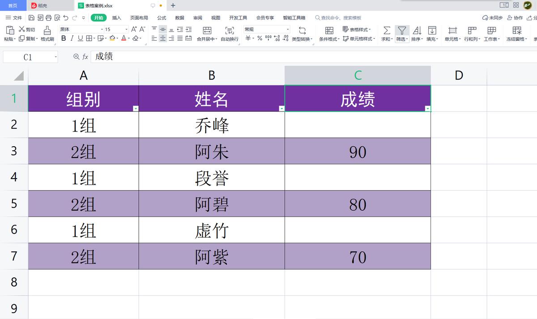
Task: Toggle bold formatting
Action: (x=63, y=38)
